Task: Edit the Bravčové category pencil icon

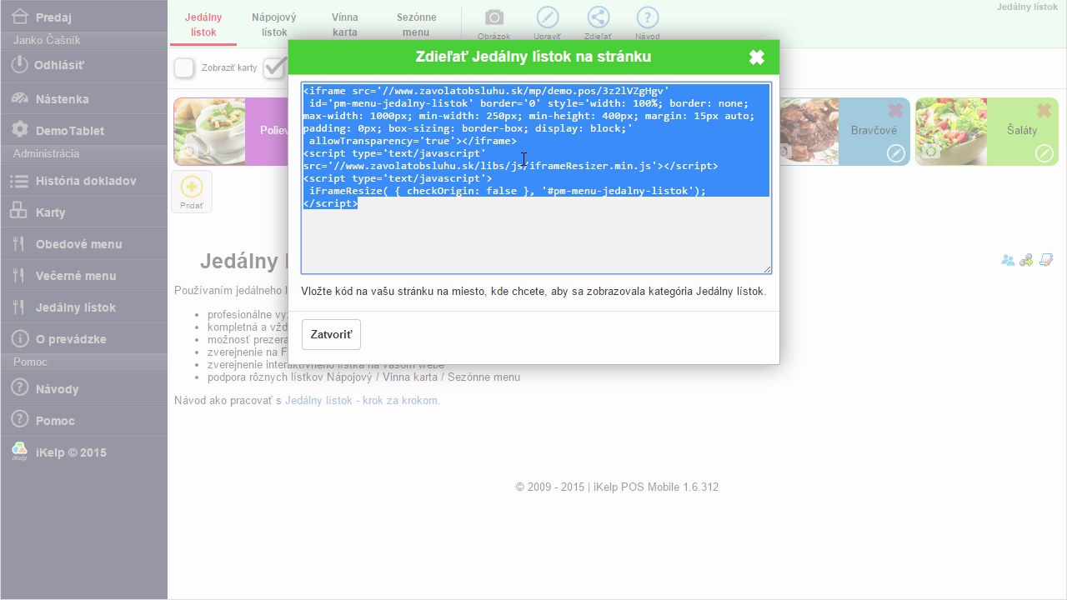Action: point(895,153)
